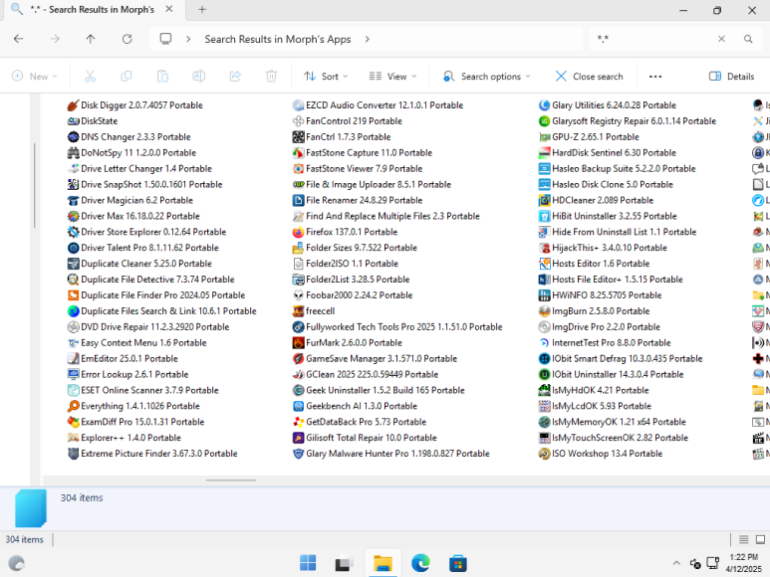Click the ImgBurn 2.5.8.0 Portable icon
This screenshot has height=577, width=770.
[544, 311]
